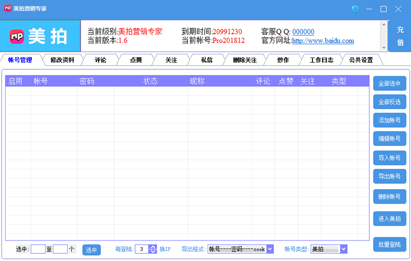Click the expiry date text 20991230
411x261 pixels.
227,32
